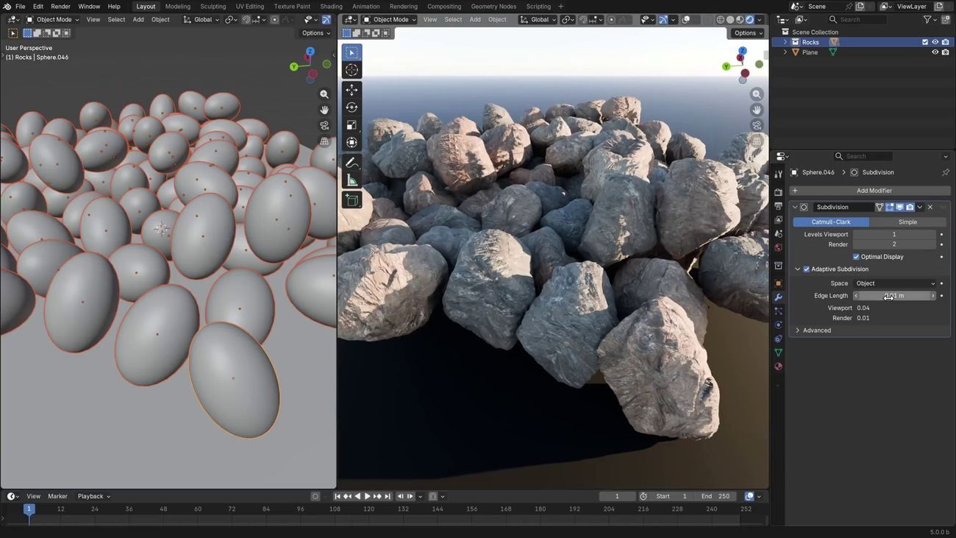
Task: Disable the Adaptive Subdivision checkbox
Action: (x=807, y=269)
